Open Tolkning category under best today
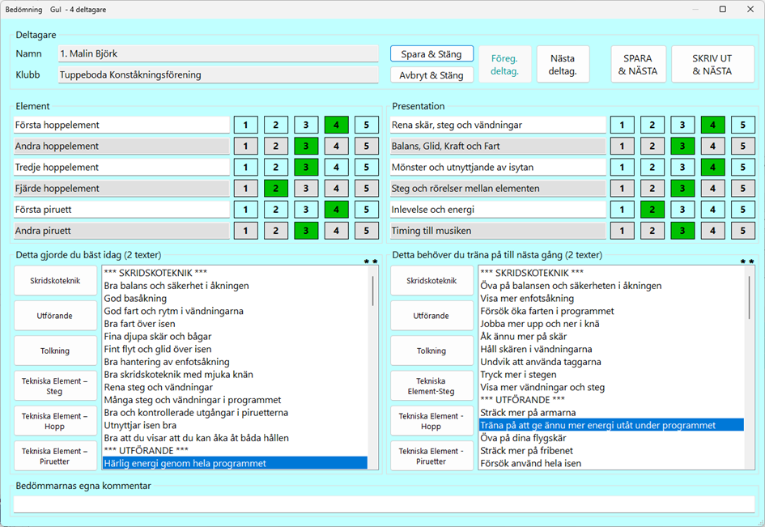This screenshot has height=527, width=765. [55, 351]
